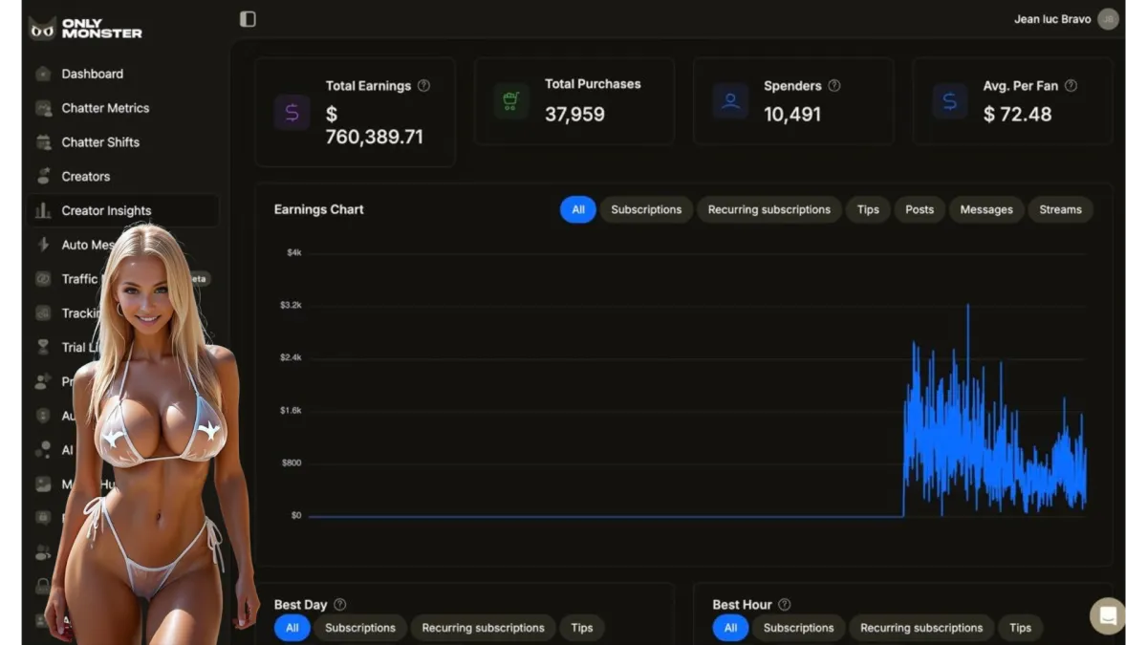The height and width of the screenshot is (645, 1147).
Task: Open the Dashboard sidebar item
Action: pos(122,74)
